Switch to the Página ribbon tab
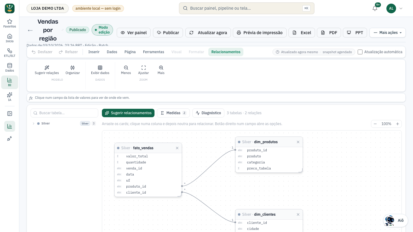Image resolution: width=413 pixels, height=232 pixels. click(130, 52)
